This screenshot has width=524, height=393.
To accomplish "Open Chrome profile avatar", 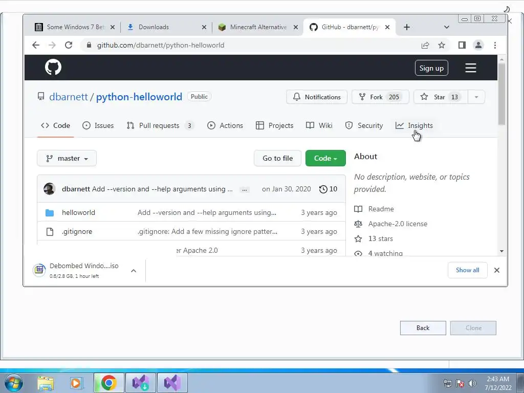I will (478, 45).
